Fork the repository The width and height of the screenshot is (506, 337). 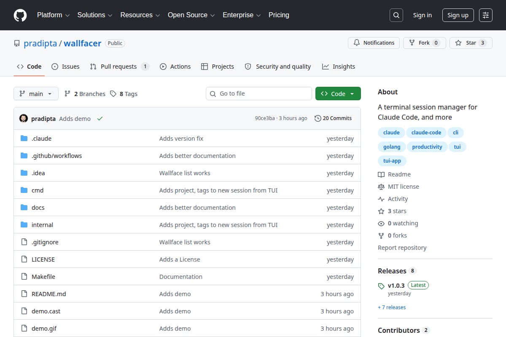[425, 43]
